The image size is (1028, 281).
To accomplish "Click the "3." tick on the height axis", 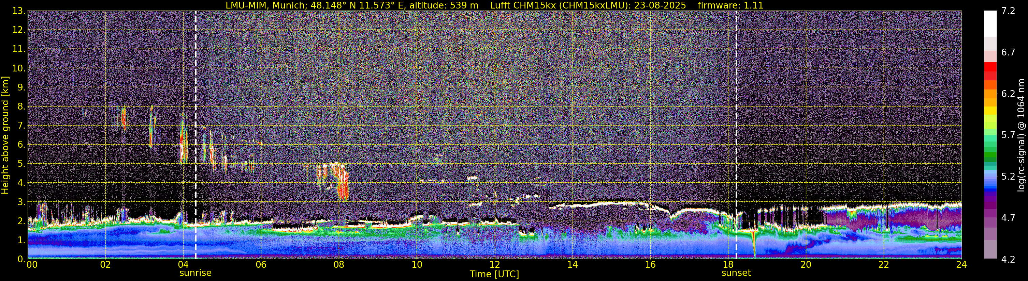I will click(21, 202).
